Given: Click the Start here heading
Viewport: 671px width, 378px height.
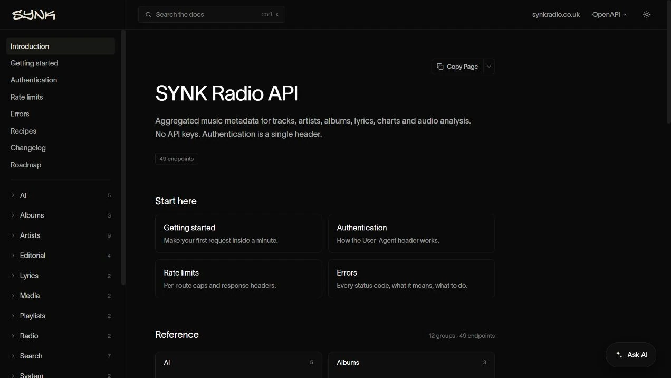Looking at the screenshot, I should [x=176, y=201].
